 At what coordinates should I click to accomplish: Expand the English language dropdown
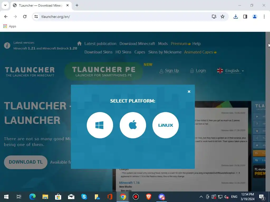click(230, 71)
